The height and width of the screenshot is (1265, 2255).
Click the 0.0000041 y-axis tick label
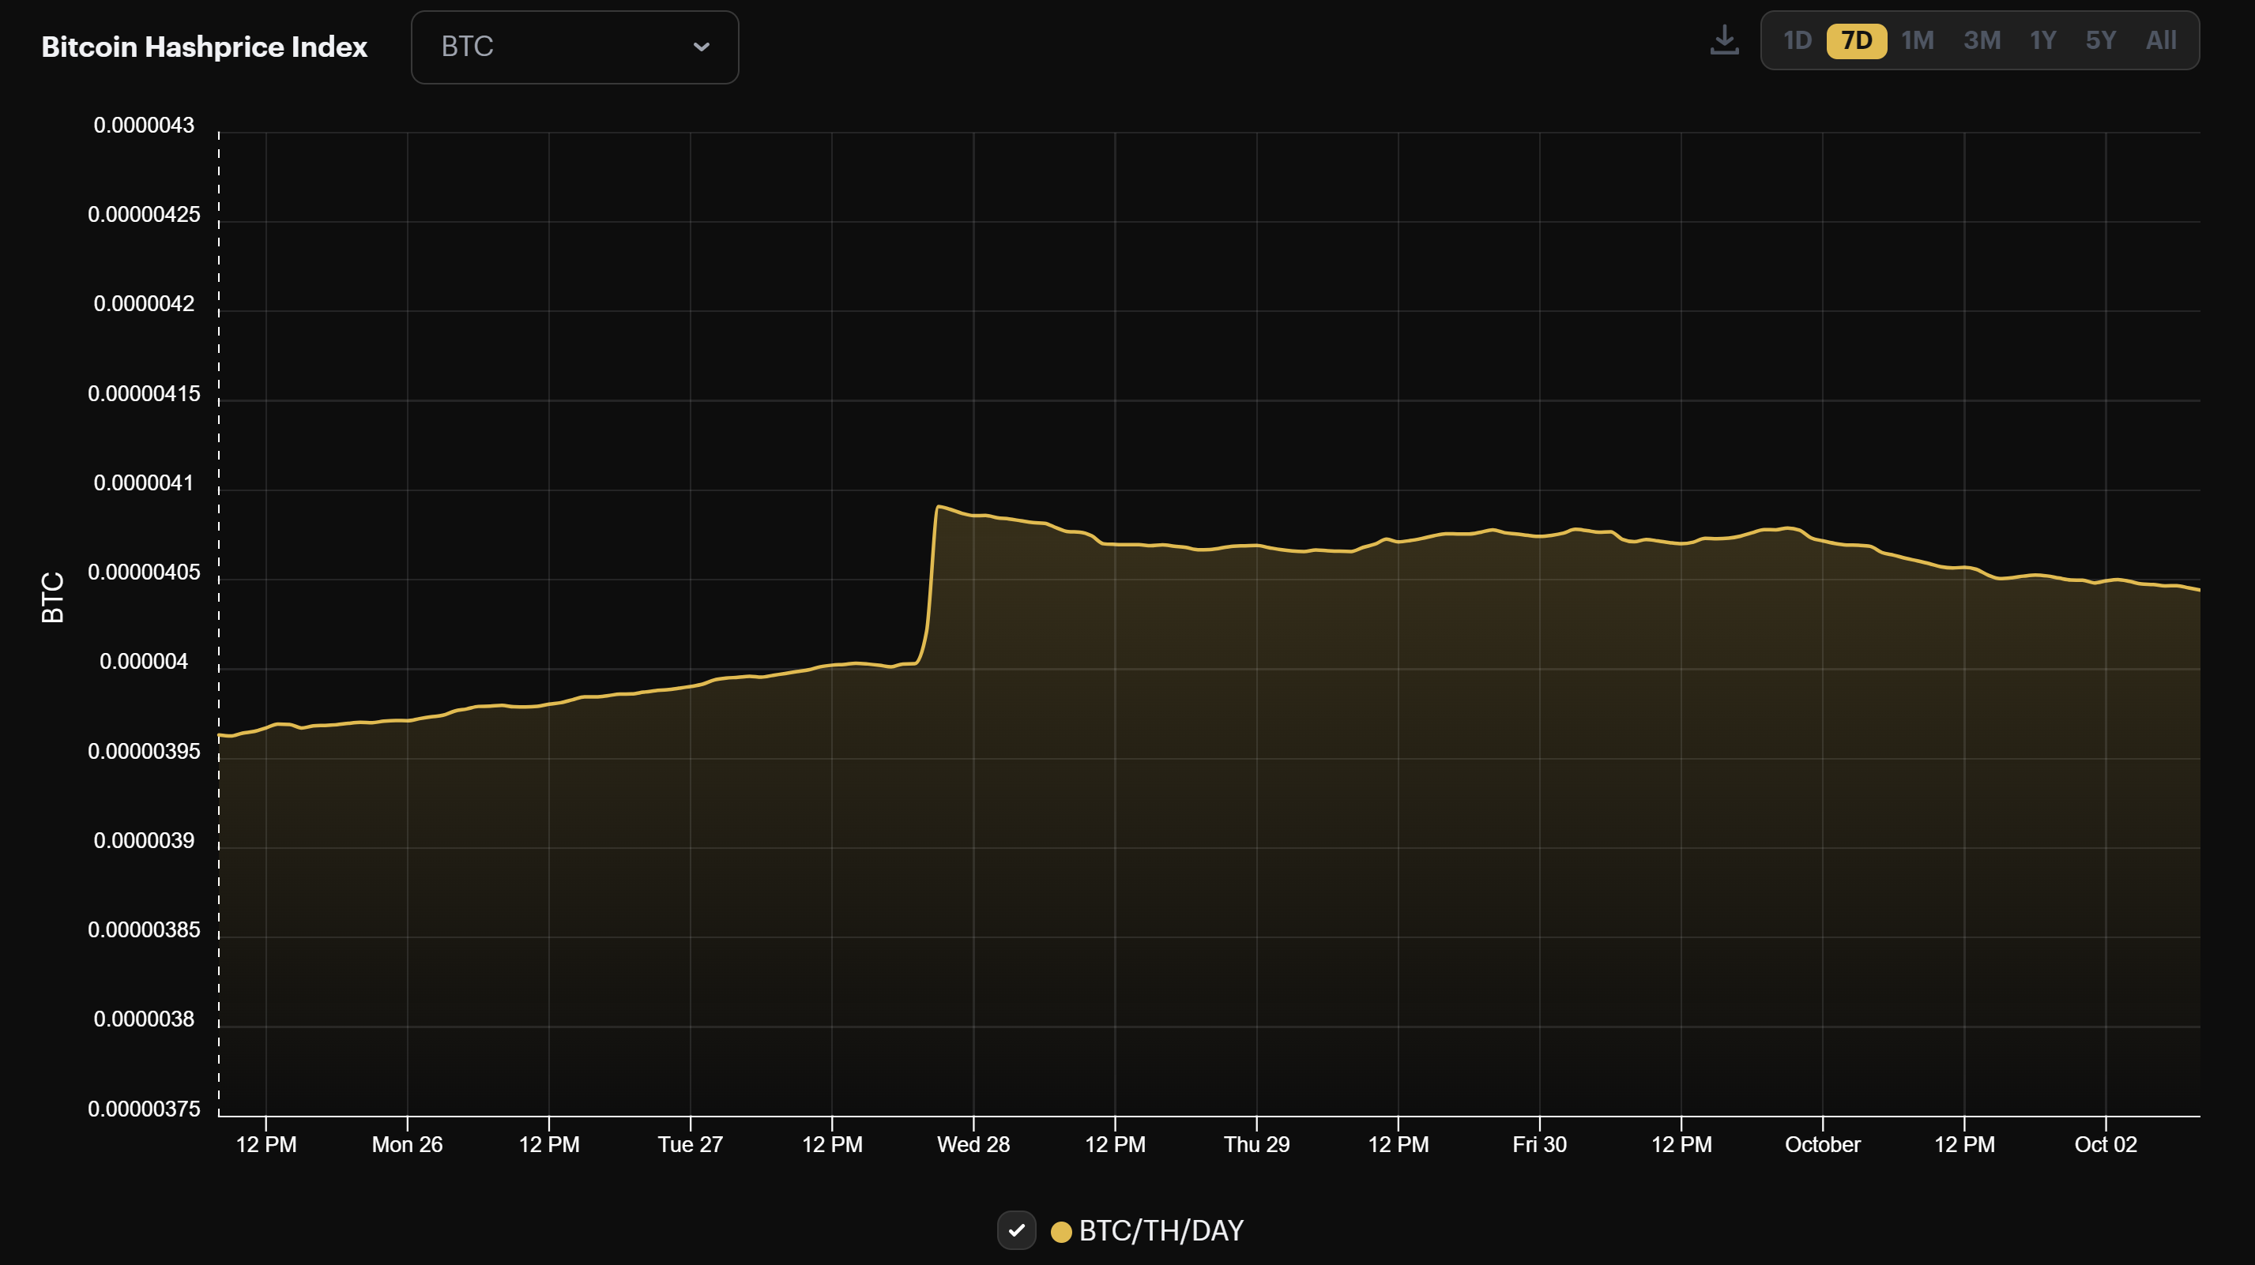click(144, 483)
